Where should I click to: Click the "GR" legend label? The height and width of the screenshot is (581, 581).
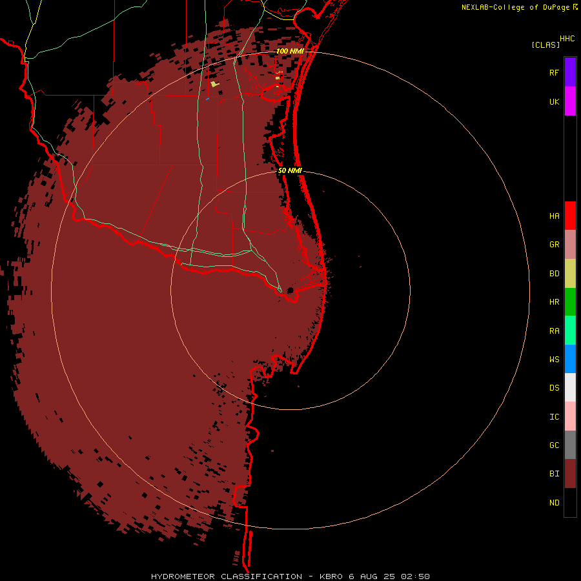pyautogui.click(x=554, y=245)
